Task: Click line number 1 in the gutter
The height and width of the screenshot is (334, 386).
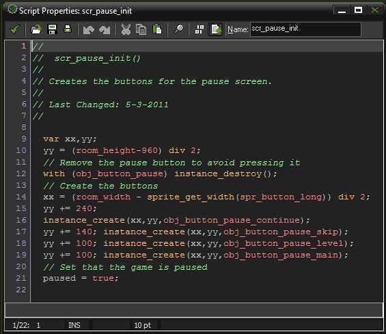Action: tap(24, 46)
